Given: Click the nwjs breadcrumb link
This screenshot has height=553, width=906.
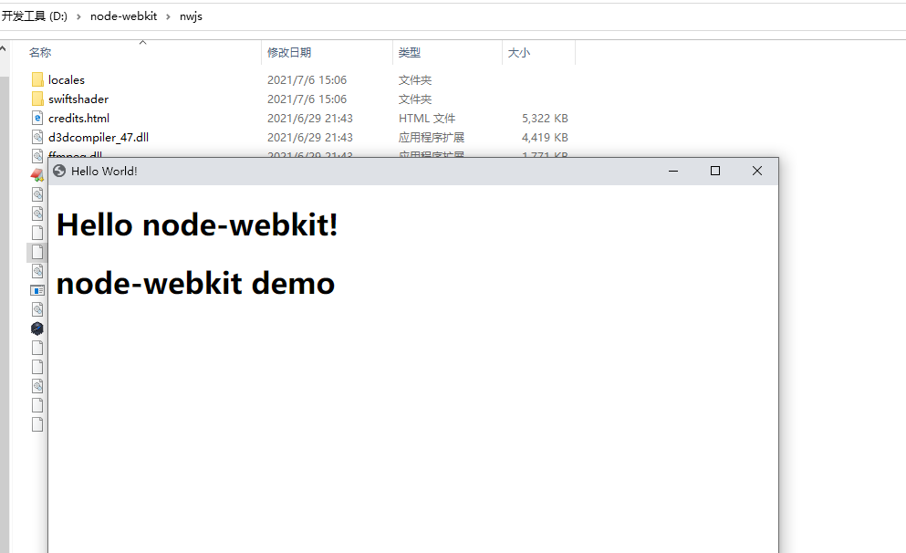Looking at the screenshot, I should tap(191, 16).
